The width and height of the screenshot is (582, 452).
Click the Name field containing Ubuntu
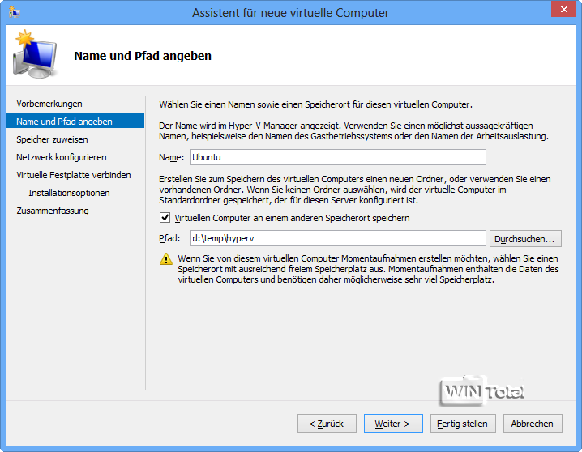click(336, 157)
